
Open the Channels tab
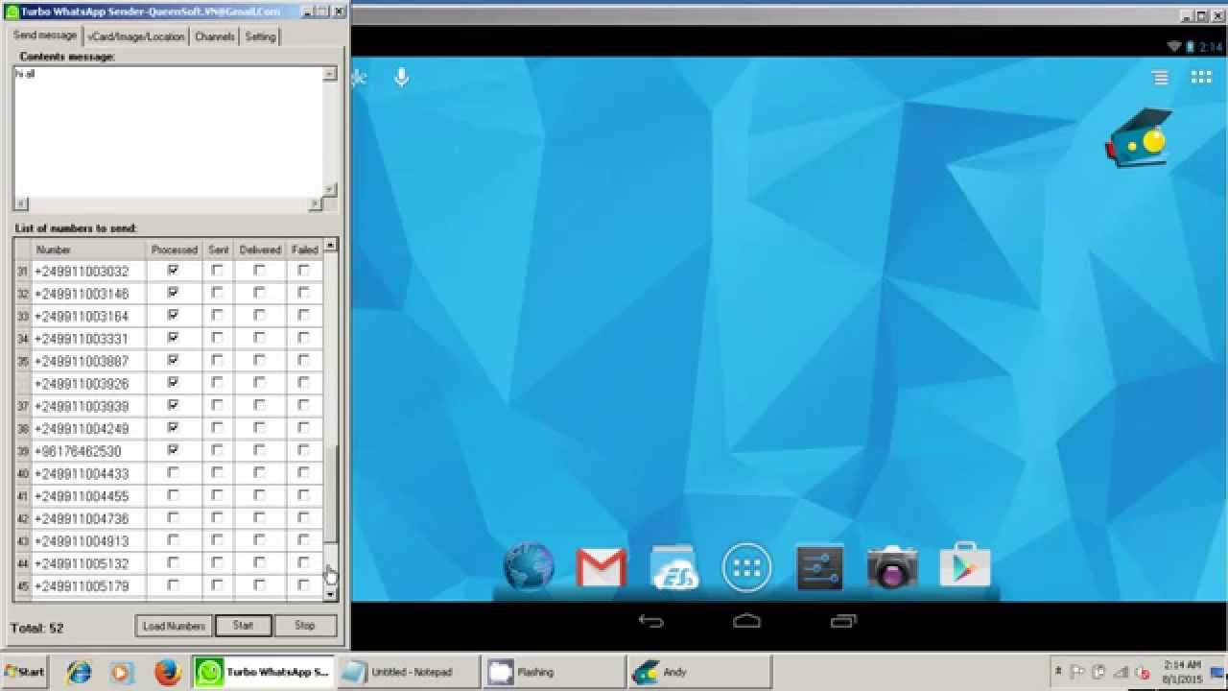click(x=214, y=36)
